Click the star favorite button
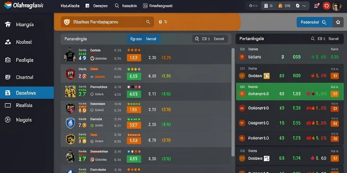Screen dimensions: 347x173 click(338, 22)
